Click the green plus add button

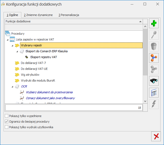tap(154, 24)
